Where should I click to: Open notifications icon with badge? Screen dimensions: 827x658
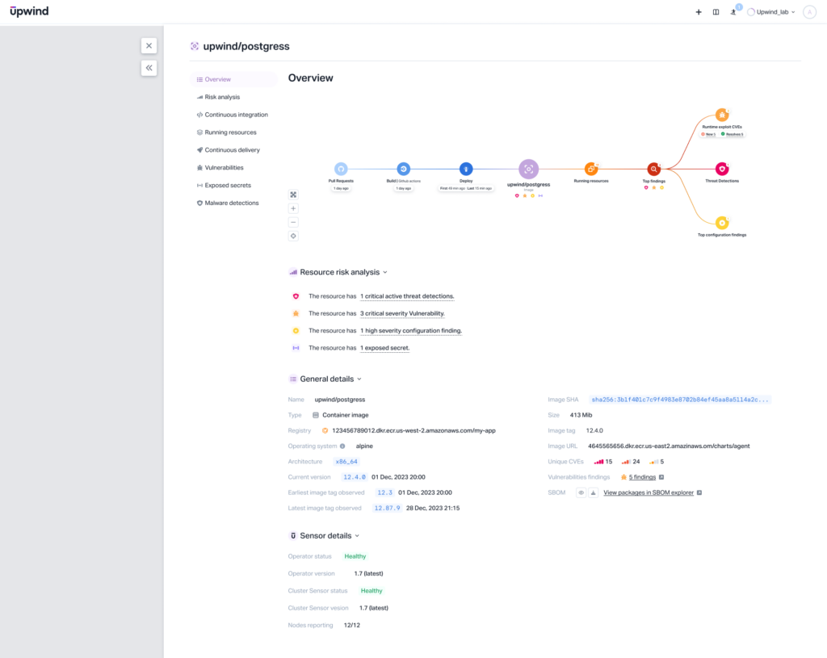[x=733, y=11]
